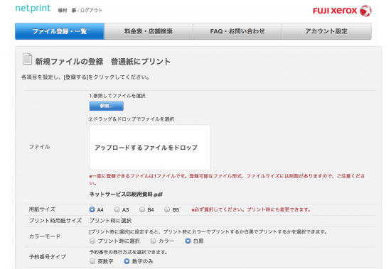The width and height of the screenshot is (391, 269).
Task: Click the text 予約番号の発行方式を選択できます。
Action: [129, 252]
